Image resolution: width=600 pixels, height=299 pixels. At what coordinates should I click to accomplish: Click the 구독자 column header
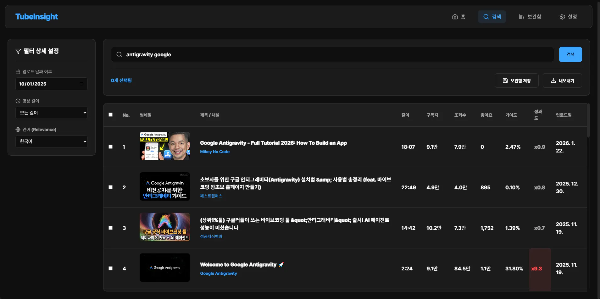432,115
